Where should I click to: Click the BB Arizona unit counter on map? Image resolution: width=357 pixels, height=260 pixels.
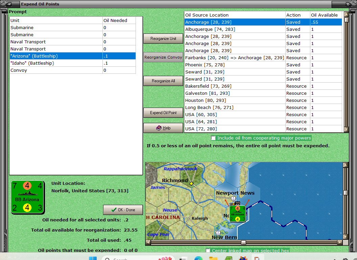click(238, 214)
